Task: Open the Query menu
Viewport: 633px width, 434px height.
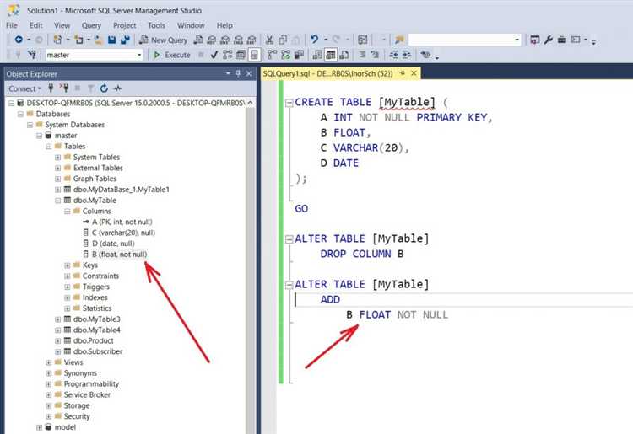Action: pyautogui.click(x=91, y=26)
